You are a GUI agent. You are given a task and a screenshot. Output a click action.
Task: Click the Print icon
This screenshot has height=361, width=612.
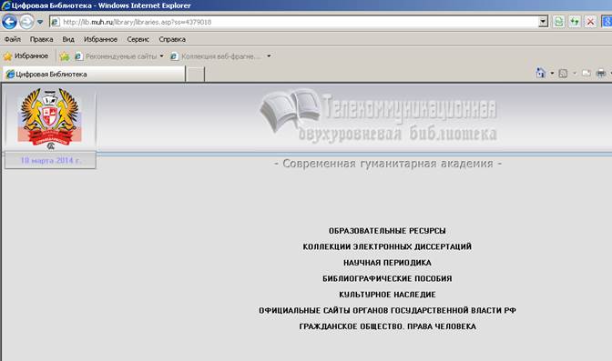601,73
